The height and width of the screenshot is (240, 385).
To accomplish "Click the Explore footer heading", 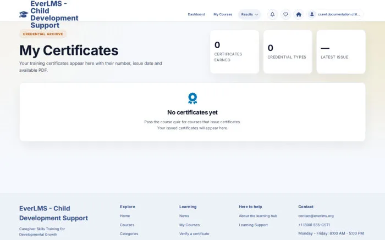I will (128, 207).
